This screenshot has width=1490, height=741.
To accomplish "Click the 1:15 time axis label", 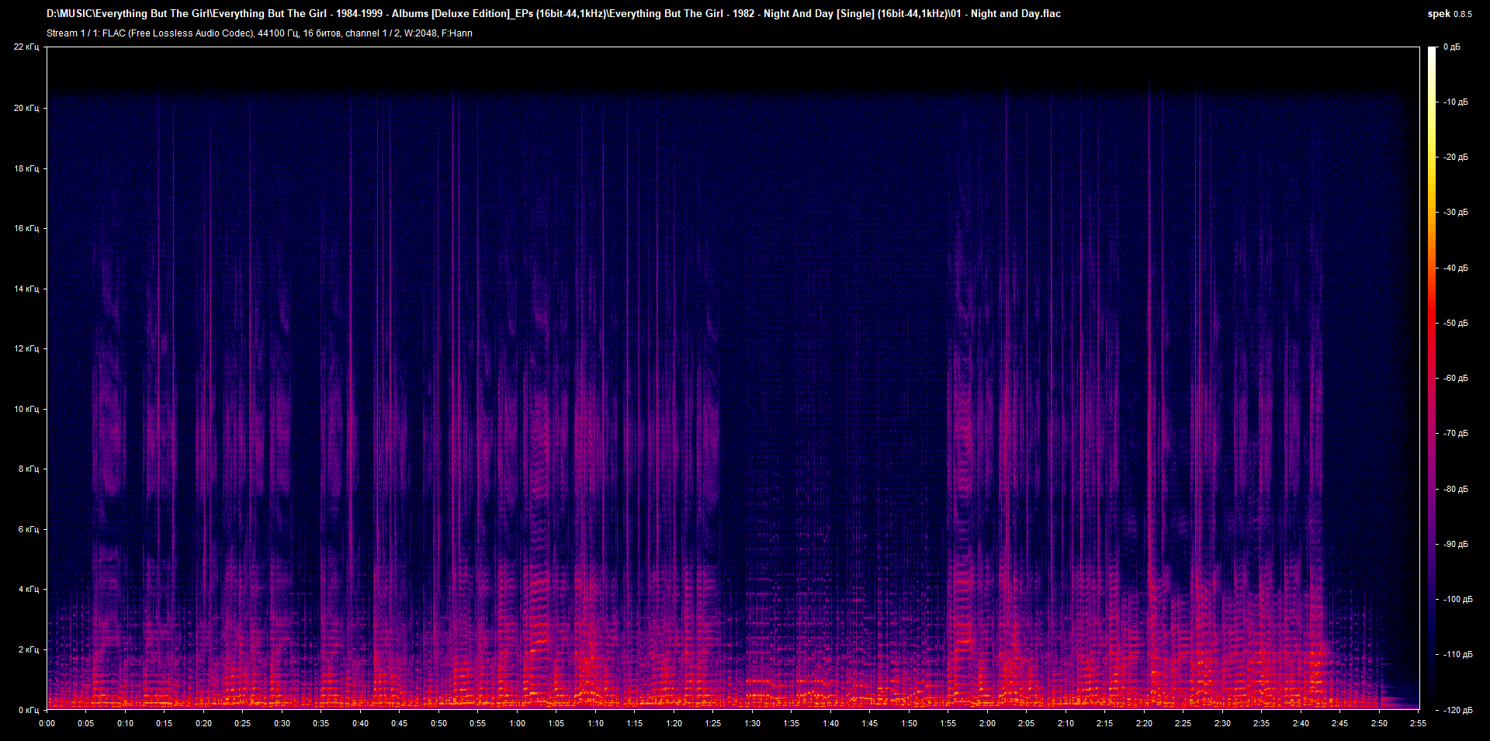I will click(635, 723).
